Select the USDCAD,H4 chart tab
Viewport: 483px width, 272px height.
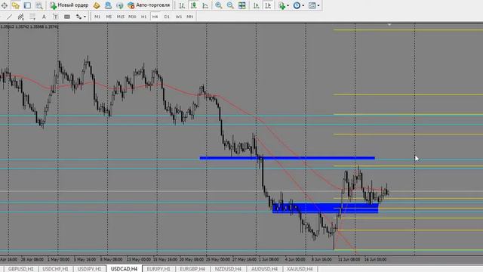(124, 269)
